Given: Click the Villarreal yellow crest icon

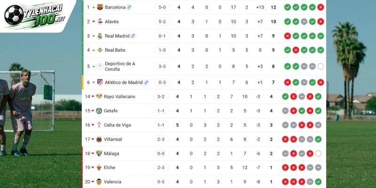Looking at the screenshot, I should click(99, 139).
